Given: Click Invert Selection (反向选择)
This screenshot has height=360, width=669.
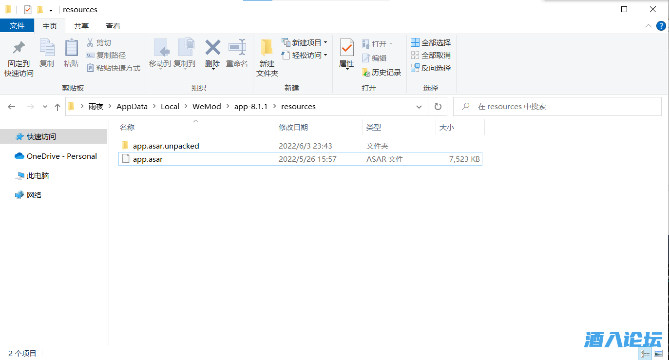Looking at the screenshot, I should 431,68.
